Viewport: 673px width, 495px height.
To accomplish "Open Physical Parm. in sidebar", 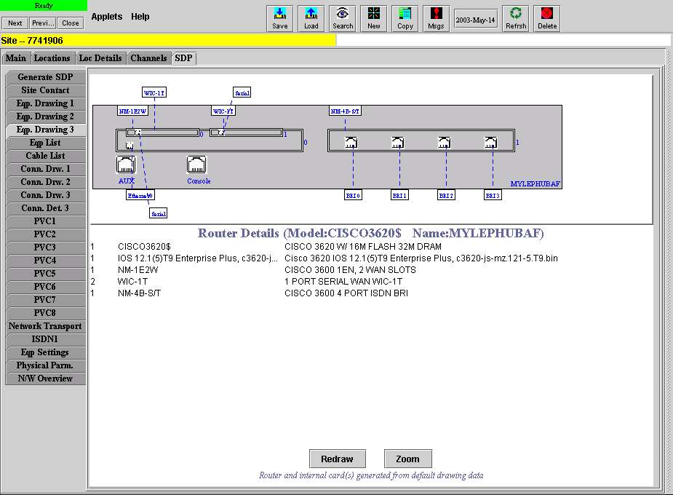I will 45,365.
